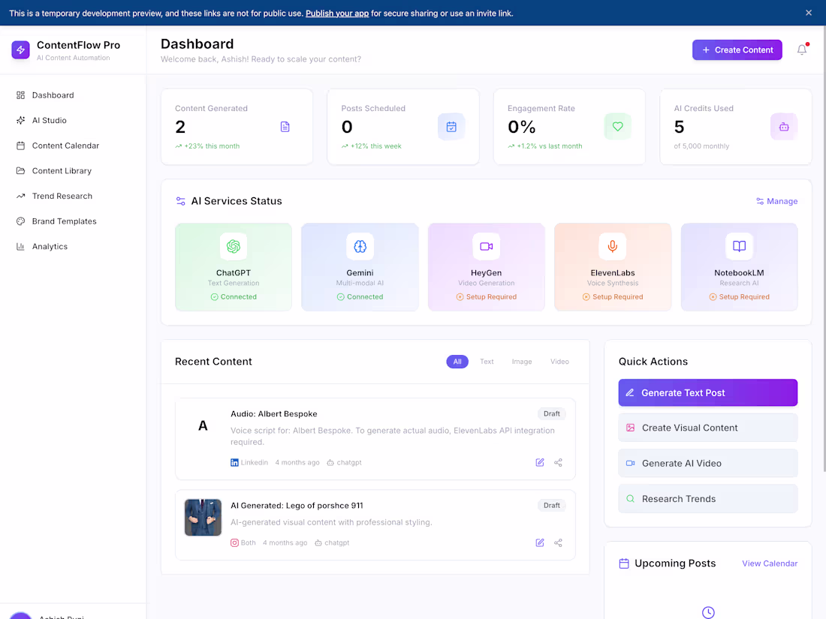
Task: Click the HeyGen video generation icon
Action: tap(486, 246)
